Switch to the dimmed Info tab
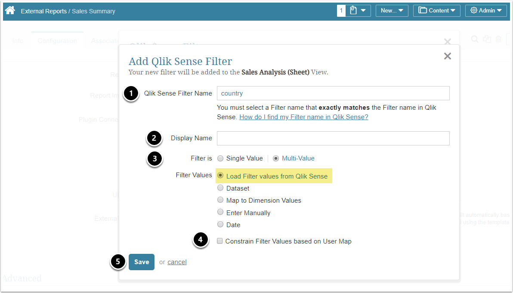 coord(18,41)
